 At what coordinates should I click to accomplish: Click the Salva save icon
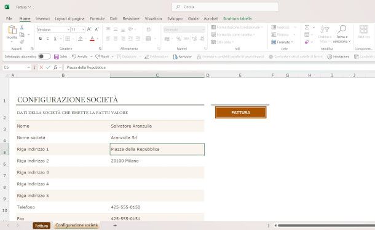(x=57, y=56)
